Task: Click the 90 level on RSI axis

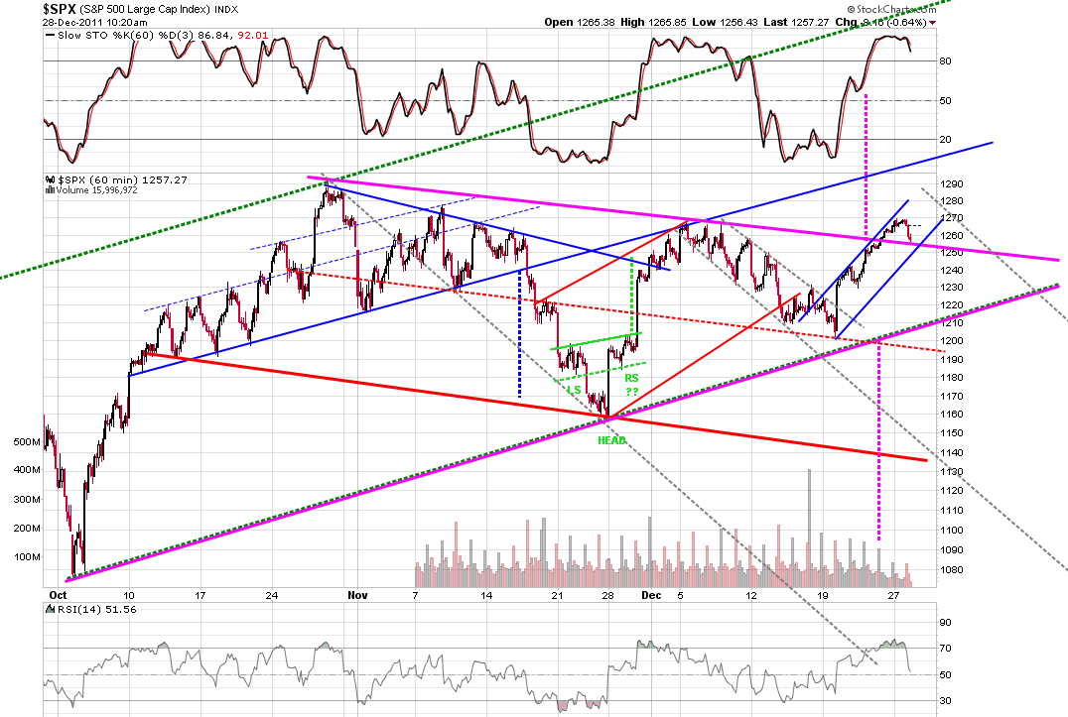Action: tap(945, 623)
